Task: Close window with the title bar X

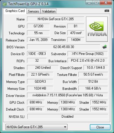Action: 106,3
